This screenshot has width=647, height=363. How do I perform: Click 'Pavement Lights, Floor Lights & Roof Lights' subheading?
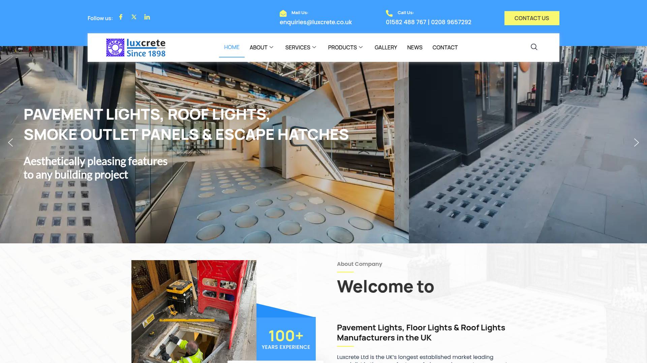tap(421, 333)
